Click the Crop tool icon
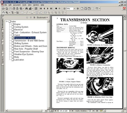This screenshot has height=113, width=127. [x=56, y=13]
